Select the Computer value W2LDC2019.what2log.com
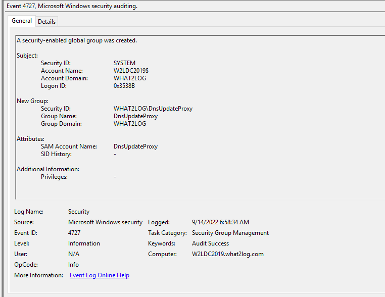The height and width of the screenshot is (297, 385). click(227, 254)
